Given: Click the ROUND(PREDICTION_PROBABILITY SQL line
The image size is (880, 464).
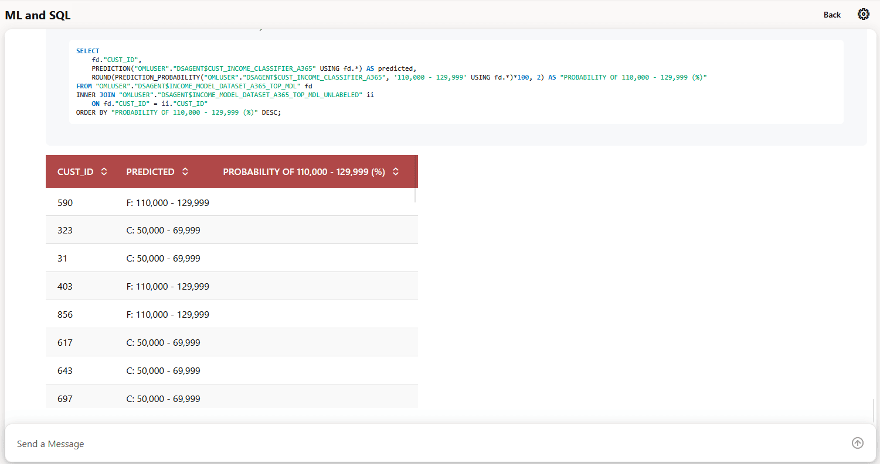Looking at the screenshot, I should [x=399, y=77].
